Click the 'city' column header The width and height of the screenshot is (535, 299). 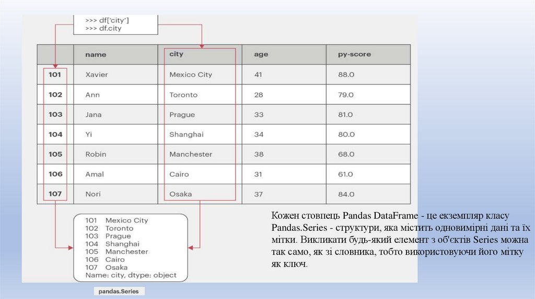(177, 54)
